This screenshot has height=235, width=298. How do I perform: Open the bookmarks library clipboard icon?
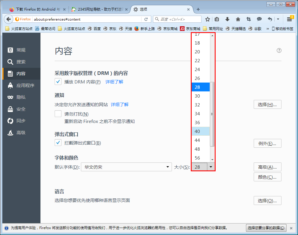click(x=217, y=19)
